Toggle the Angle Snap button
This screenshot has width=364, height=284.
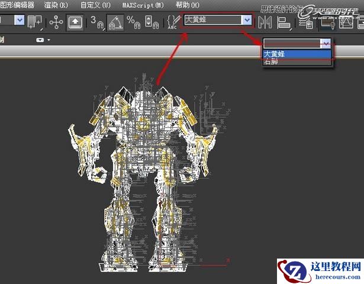click(x=115, y=22)
